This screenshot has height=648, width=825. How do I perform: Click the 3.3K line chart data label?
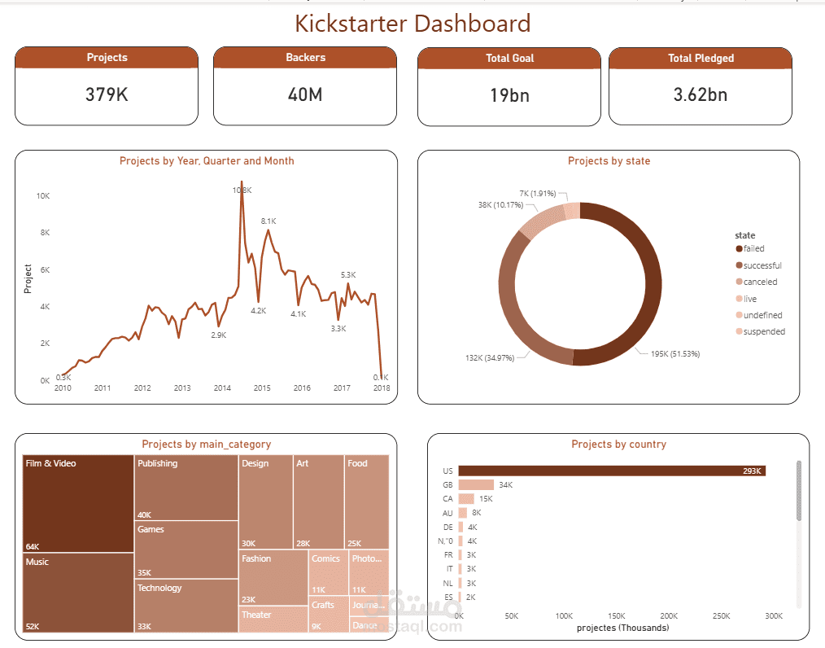(338, 328)
